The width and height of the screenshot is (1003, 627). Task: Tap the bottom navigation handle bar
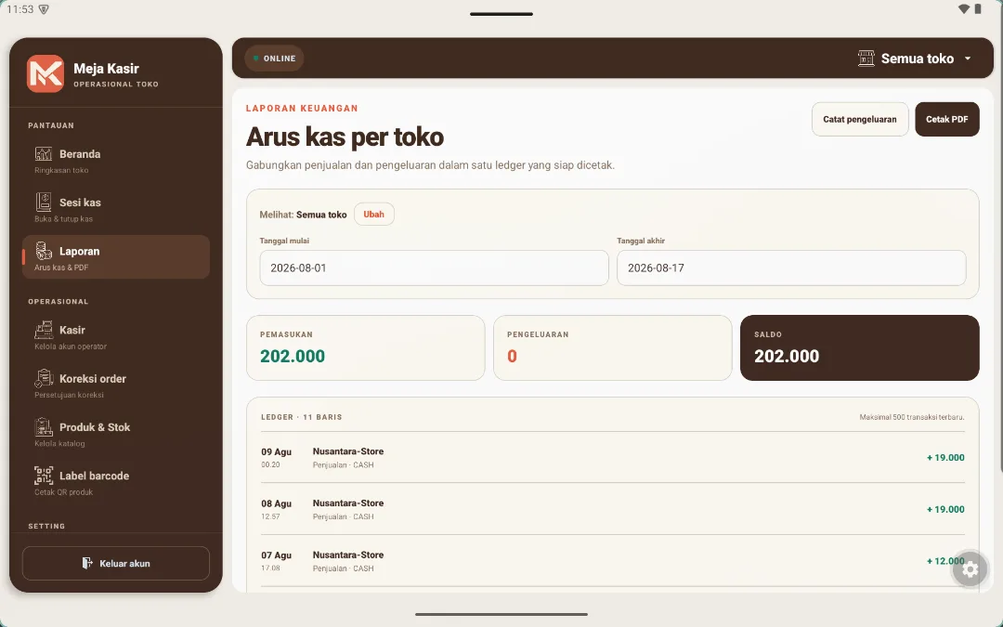501,614
